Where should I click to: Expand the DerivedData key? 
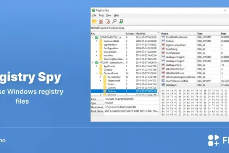tap(97, 52)
